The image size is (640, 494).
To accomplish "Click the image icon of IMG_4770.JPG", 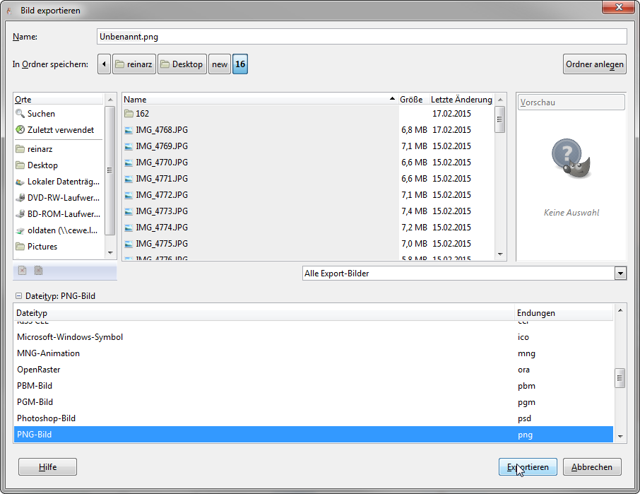I will click(x=129, y=163).
